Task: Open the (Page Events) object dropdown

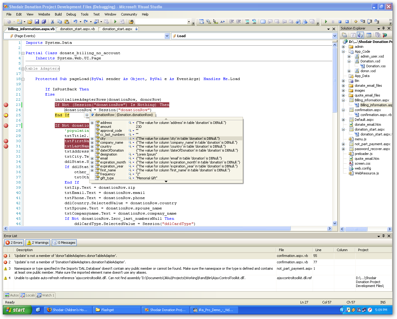Action: click(167, 36)
